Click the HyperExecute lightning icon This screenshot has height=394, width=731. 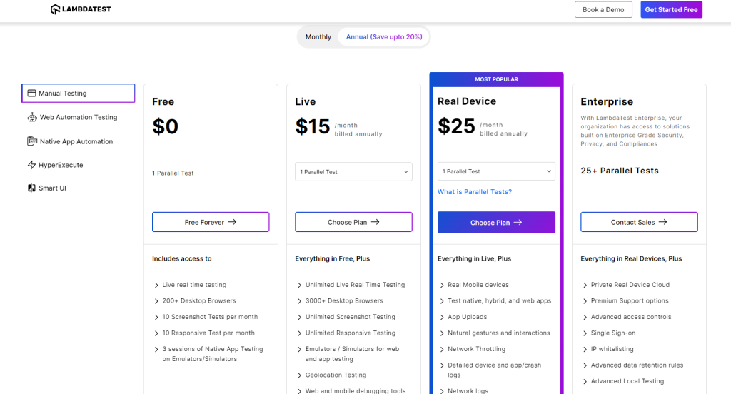click(x=31, y=165)
